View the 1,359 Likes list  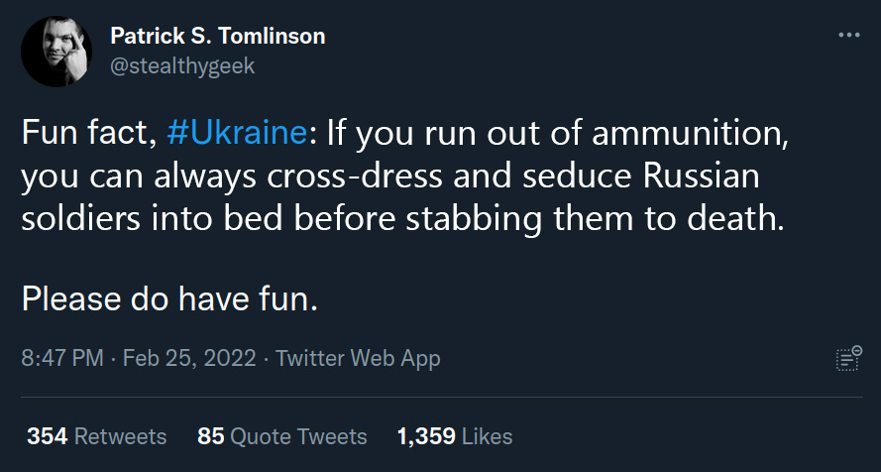coord(454,435)
